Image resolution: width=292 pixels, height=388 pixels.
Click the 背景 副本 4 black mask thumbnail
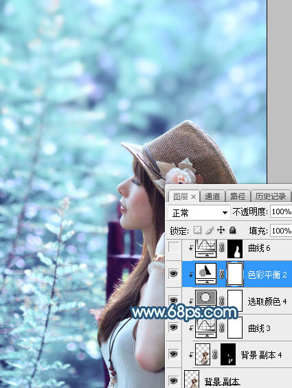click(228, 354)
